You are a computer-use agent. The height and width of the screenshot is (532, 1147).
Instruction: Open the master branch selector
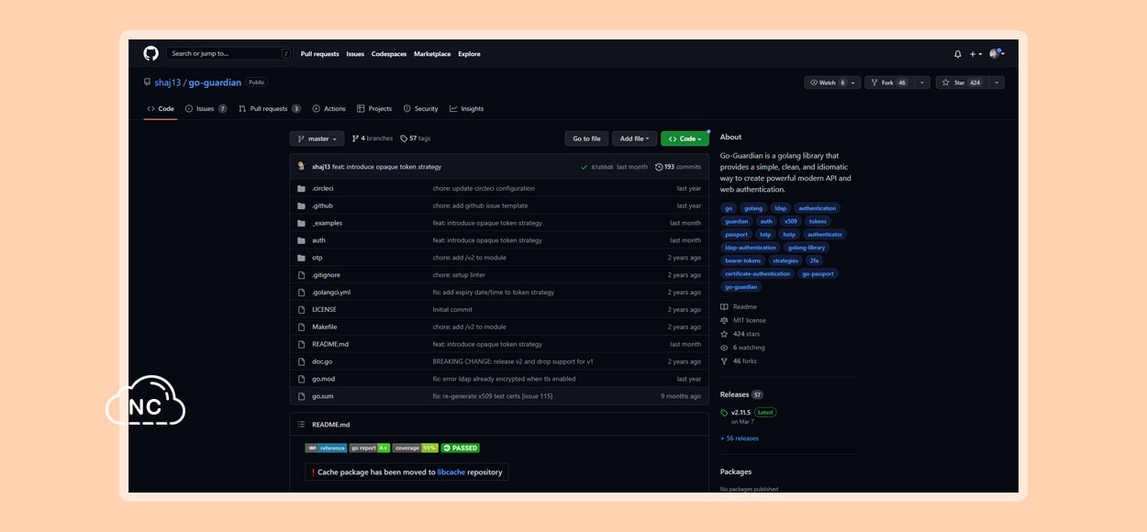click(317, 139)
